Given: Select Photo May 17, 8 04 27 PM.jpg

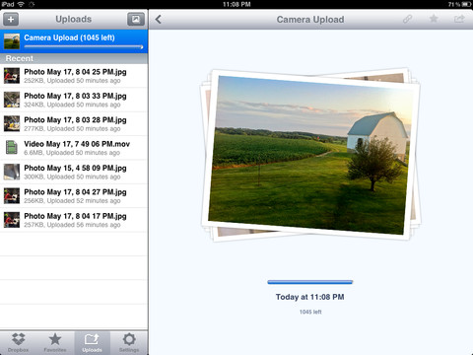Looking at the screenshot, I should coord(74,195).
